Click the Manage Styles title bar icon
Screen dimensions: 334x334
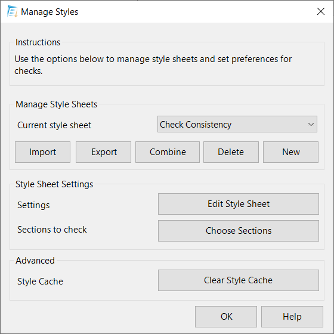(x=12, y=11)
